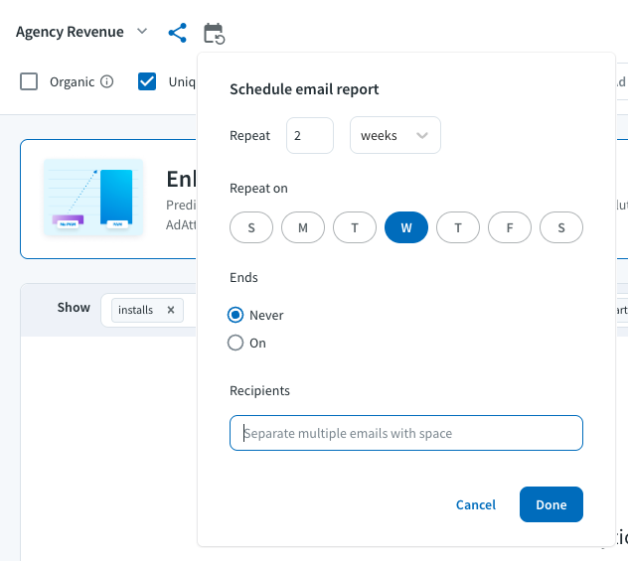Viewport: 628px width, 561px height.
Task: Open the schedule email report calendar icon
Action: [215, 34]
